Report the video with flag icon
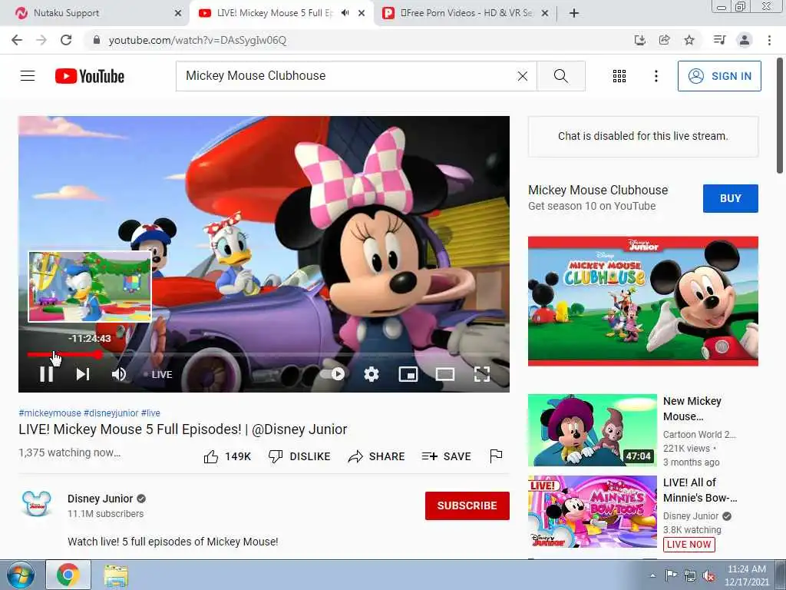Screen dimensions: 786x590 pyautogui.click(x=496, y=456)
